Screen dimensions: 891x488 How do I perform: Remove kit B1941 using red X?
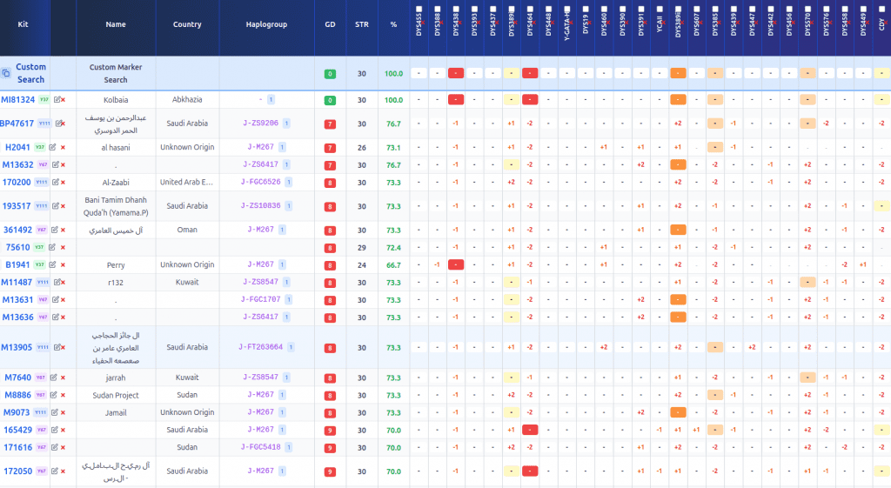(x=63, y=265)
